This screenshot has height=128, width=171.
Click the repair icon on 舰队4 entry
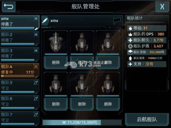36,67
